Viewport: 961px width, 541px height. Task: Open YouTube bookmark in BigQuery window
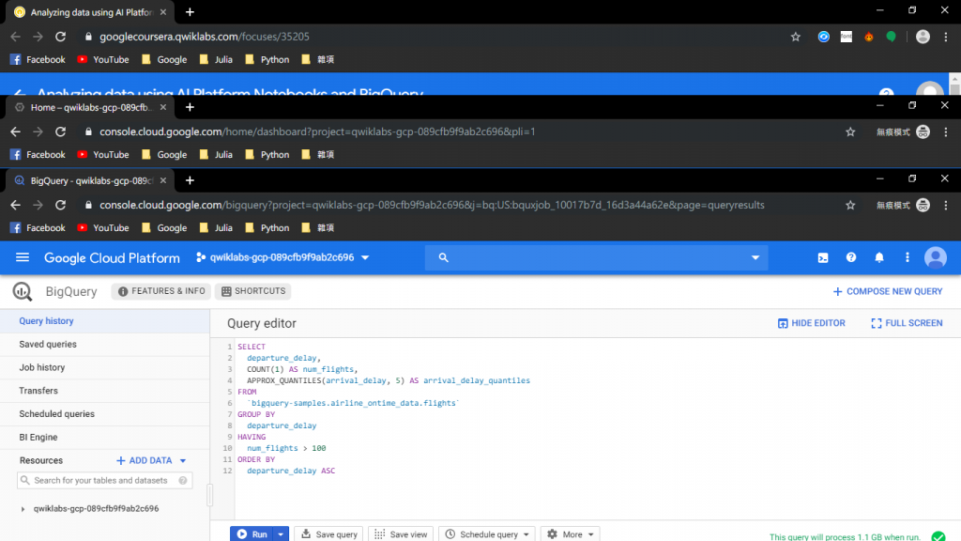(x=103, y=228)
